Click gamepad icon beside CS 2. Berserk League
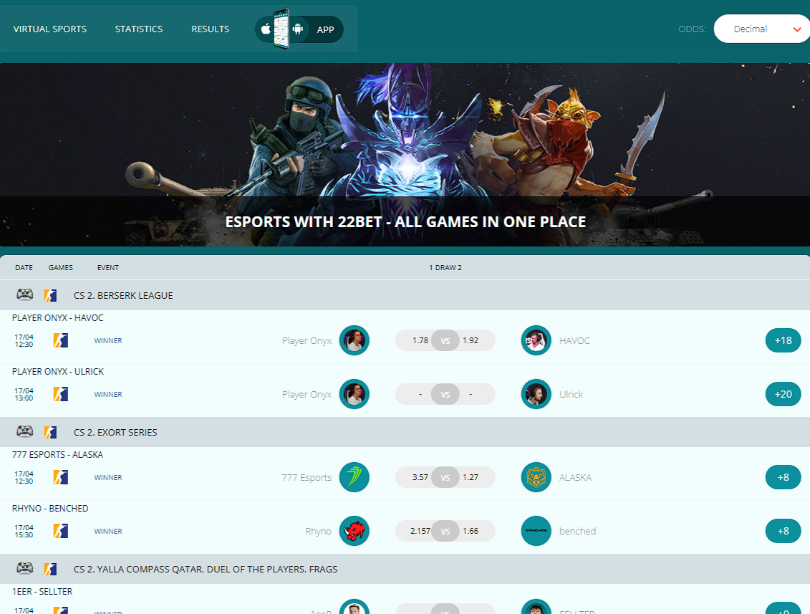 pos(25,294)
